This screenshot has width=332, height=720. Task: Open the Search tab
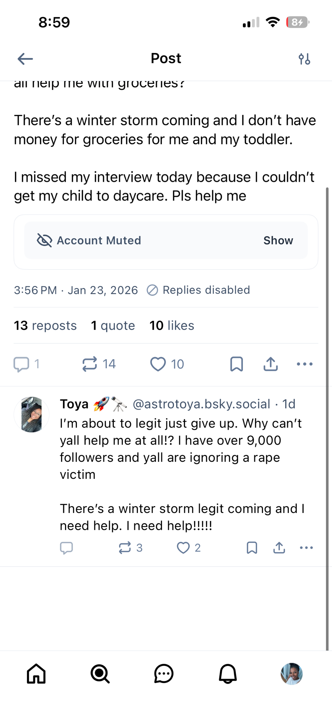(x=100, y=674)
